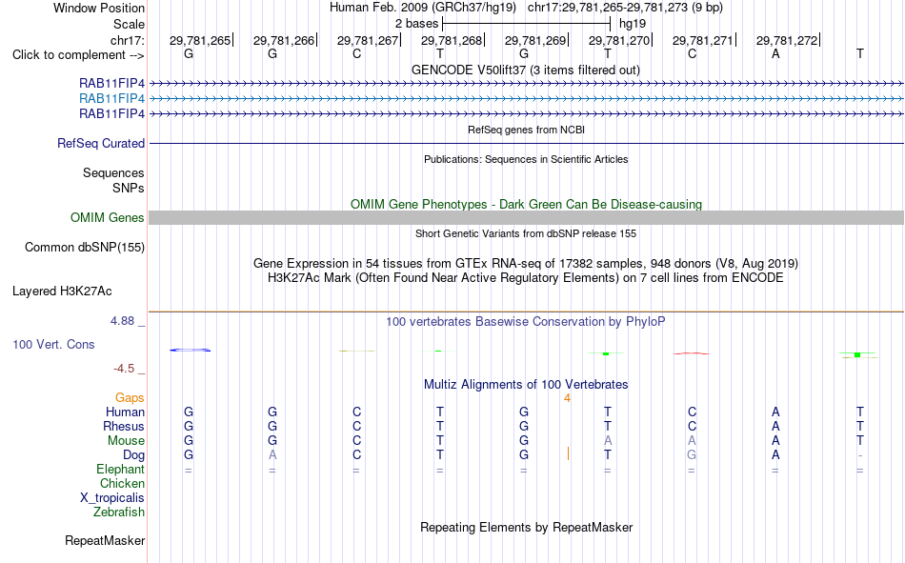Image resolution: width=905 pixels, height=563 pixels.
Task: Click the Human species label
Action: pyautogui.click(x=125, y=412)
